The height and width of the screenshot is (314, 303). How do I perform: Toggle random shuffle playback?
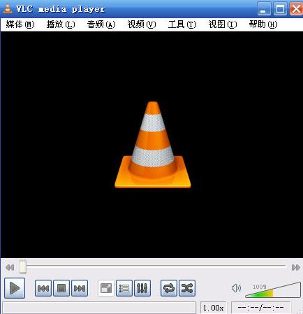click(x=187, y=288)
